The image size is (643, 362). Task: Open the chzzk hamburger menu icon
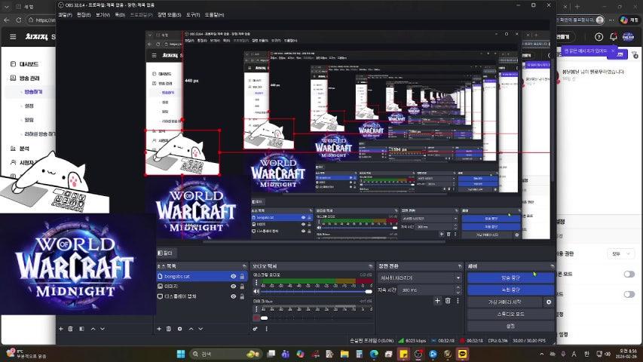[12, 36]
